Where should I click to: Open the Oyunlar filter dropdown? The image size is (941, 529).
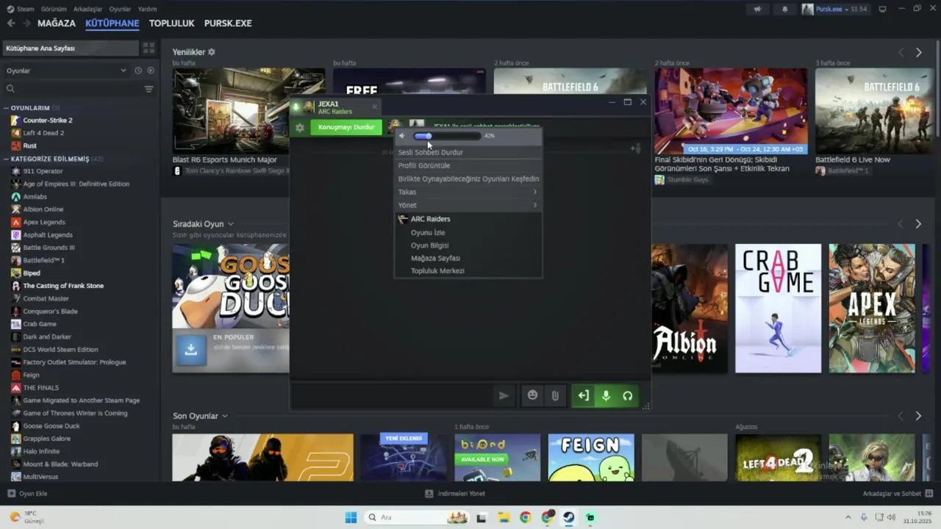[66, 71]
